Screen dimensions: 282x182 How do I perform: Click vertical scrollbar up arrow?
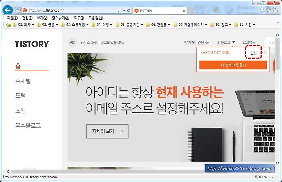277,35
